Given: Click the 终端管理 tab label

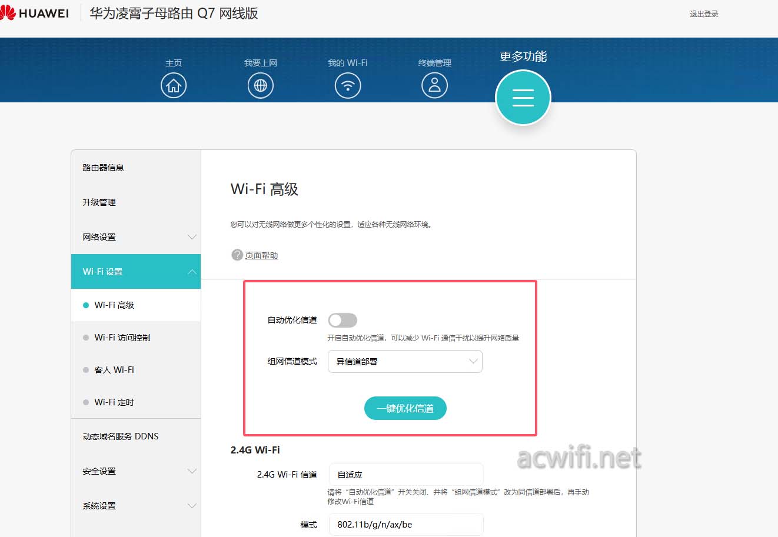Looking at the screenshot, I should 435,63.
